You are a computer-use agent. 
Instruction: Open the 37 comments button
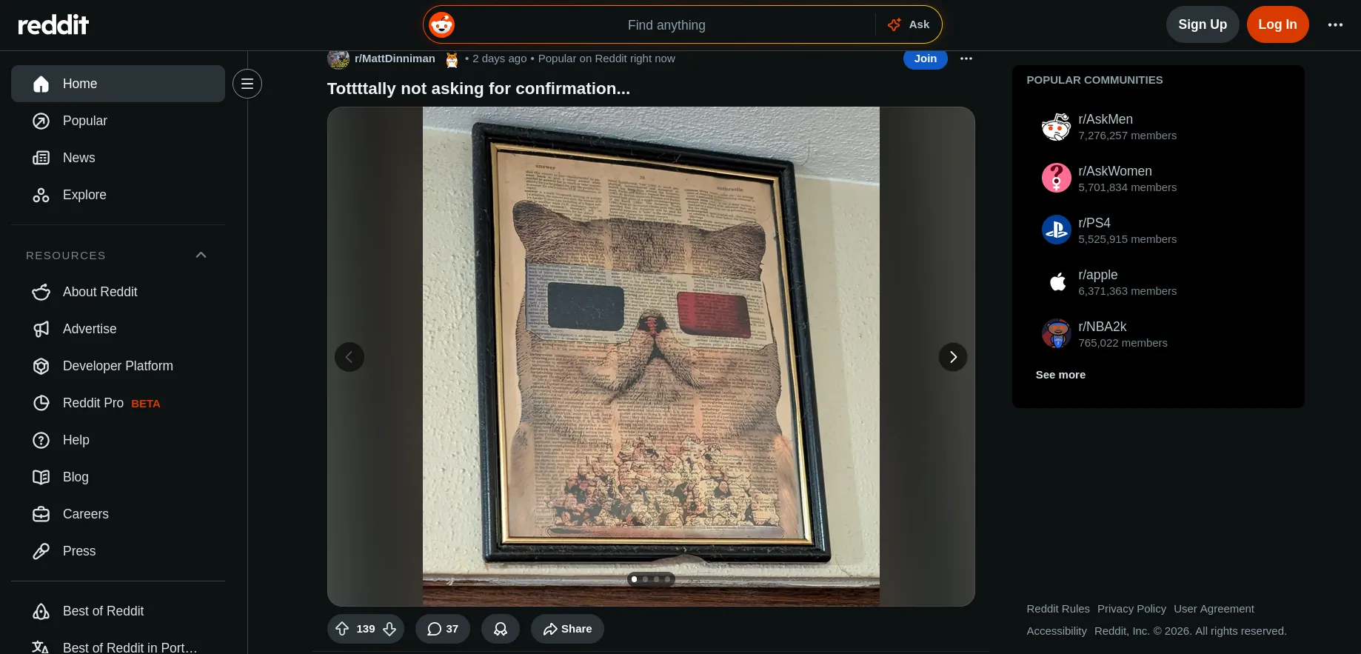coord(443,629)
